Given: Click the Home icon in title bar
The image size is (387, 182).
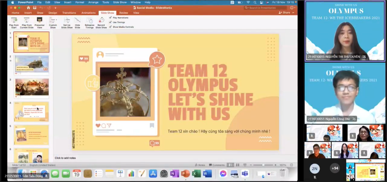Looking at the screenshot, I should 28,8.
